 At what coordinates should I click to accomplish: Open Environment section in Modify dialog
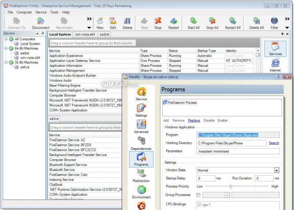point(141,192)
